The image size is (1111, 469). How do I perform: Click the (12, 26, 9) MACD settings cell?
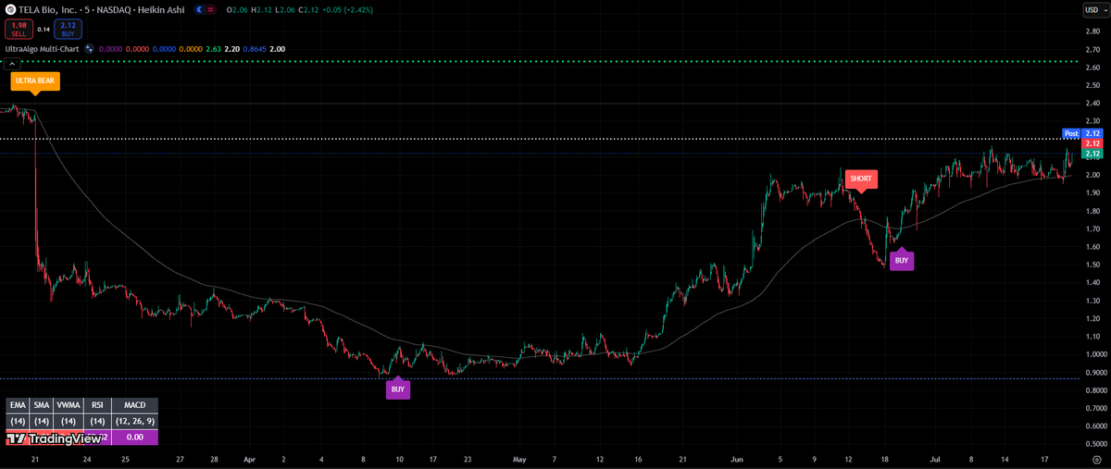(134, 421)
